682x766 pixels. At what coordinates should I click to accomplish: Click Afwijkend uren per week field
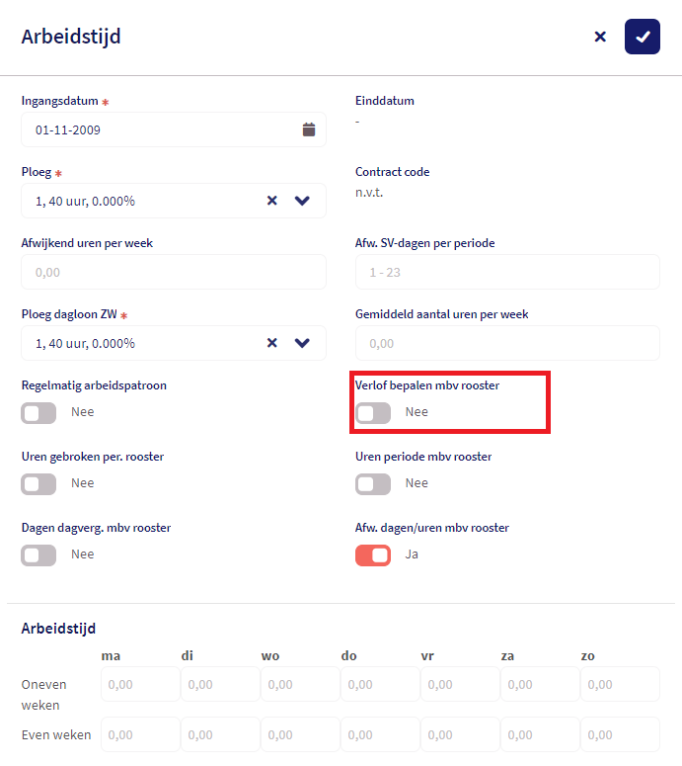[174, 272]
